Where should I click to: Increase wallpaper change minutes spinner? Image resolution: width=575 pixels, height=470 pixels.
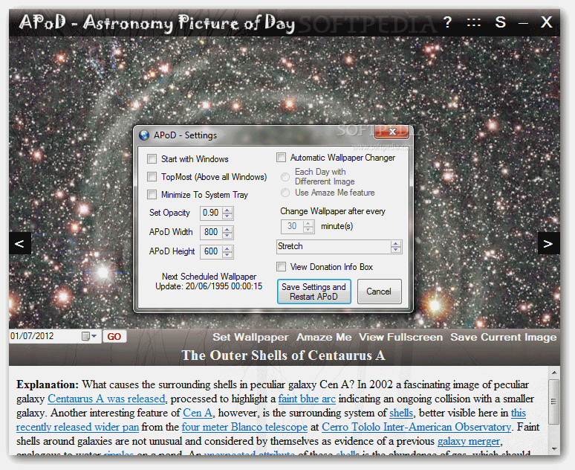308,223
